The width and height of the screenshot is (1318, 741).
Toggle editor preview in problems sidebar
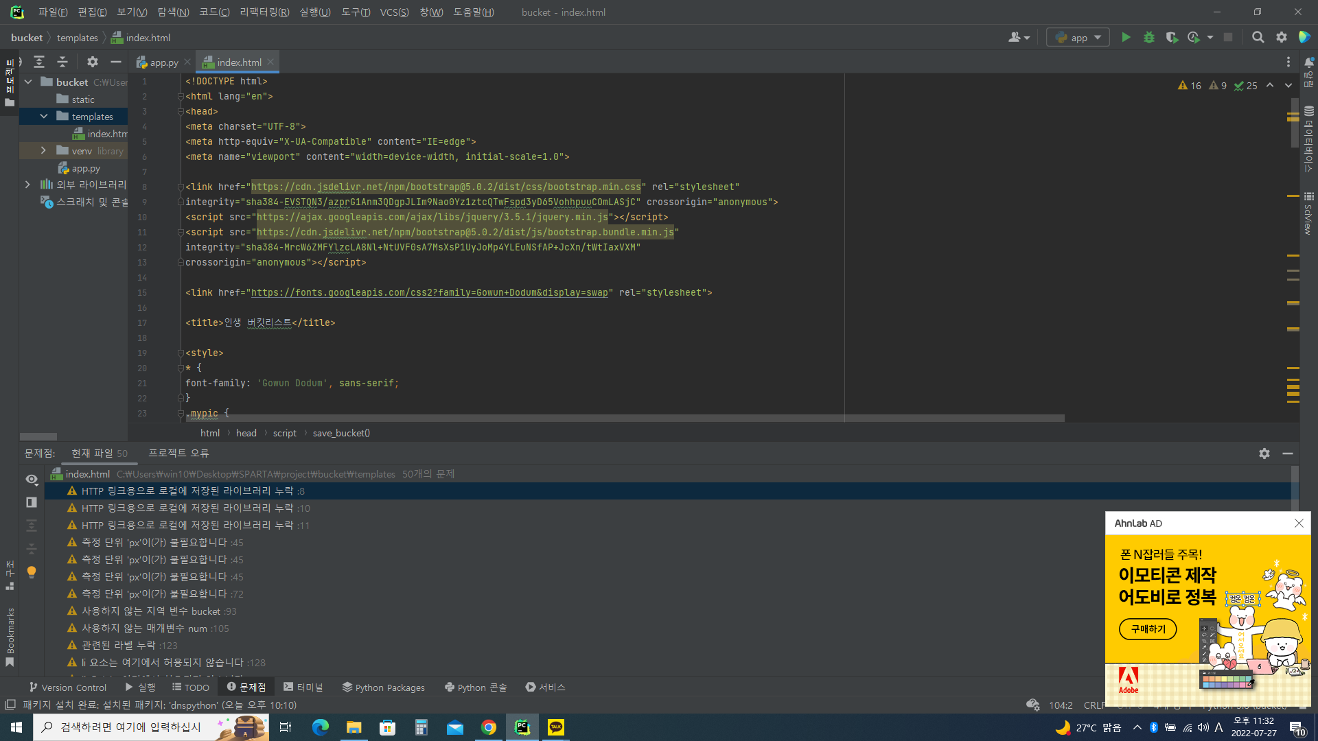pos(32,502)
